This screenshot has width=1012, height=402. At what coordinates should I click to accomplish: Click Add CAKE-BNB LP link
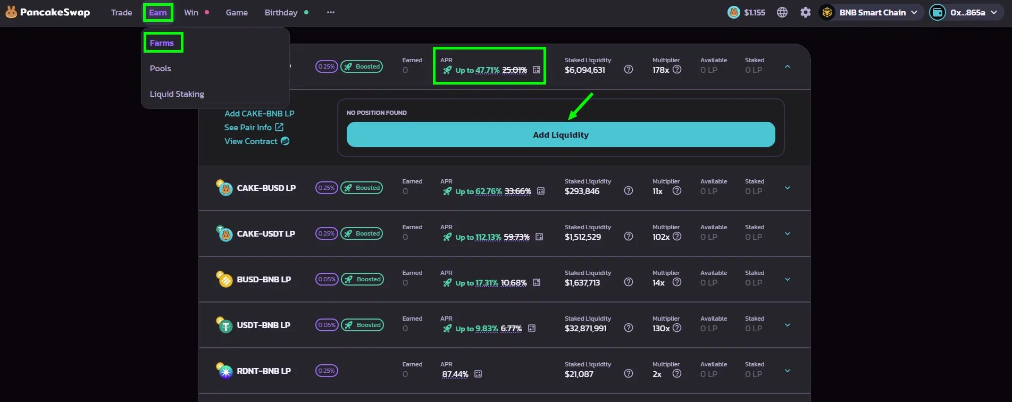coord(259,113)
